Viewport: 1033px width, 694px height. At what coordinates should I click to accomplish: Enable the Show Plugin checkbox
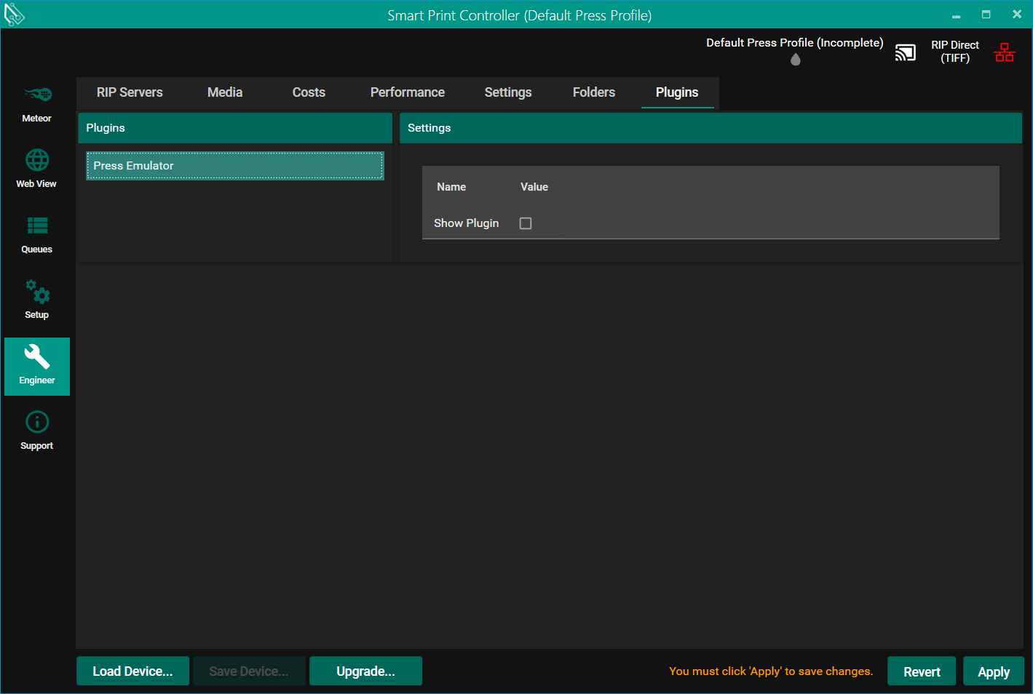[x=526, y=223]
